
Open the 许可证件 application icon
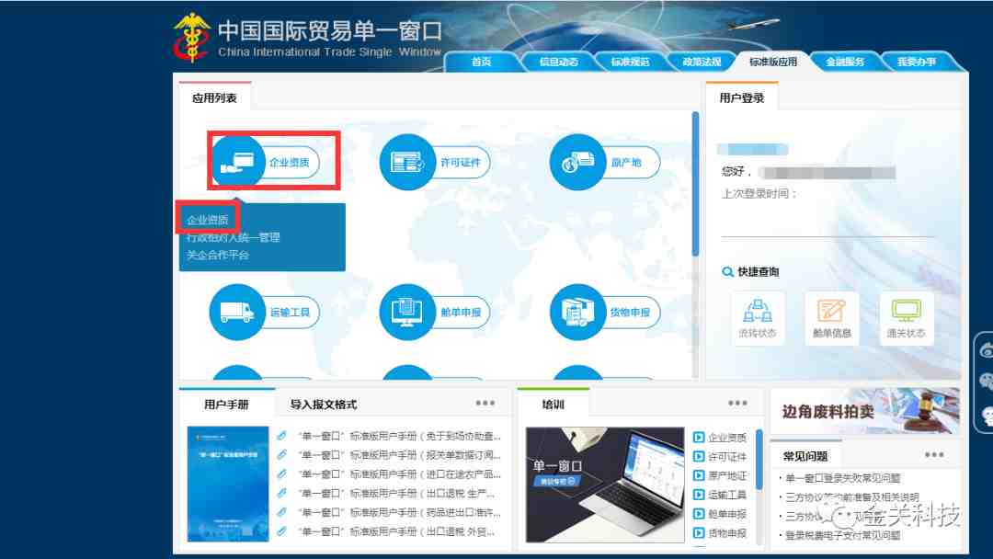405,163
